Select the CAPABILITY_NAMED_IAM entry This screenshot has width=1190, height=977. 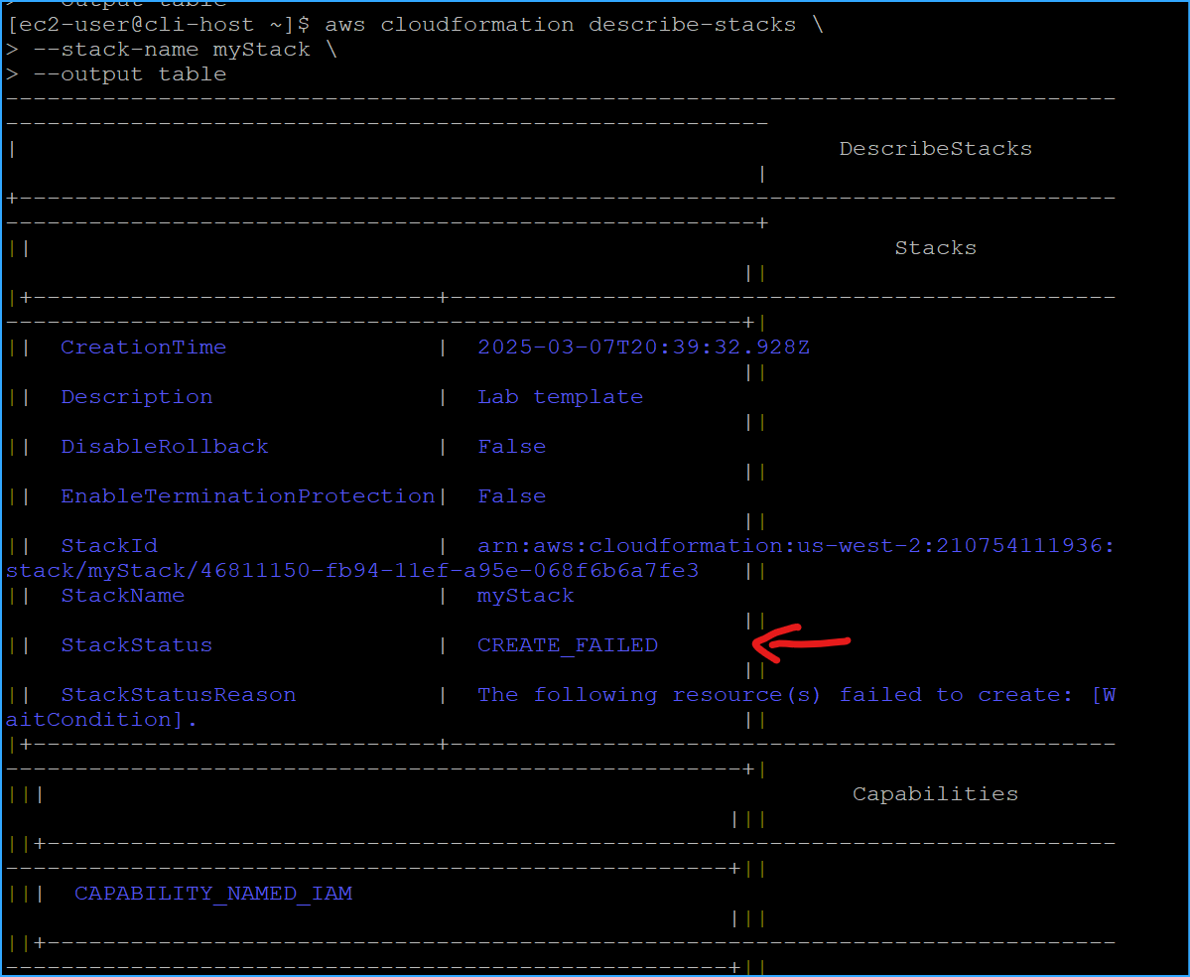pos(212,893)
